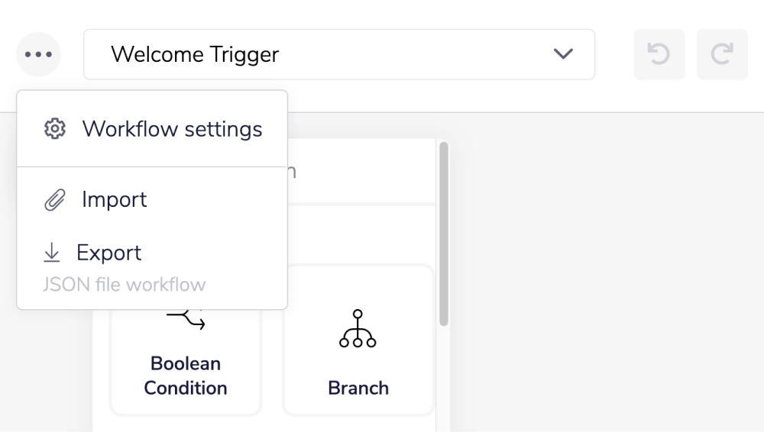The image size is (764, 432).
Task: Click the Welcome Trigger workflow name text
Action: tap(195, 54)
